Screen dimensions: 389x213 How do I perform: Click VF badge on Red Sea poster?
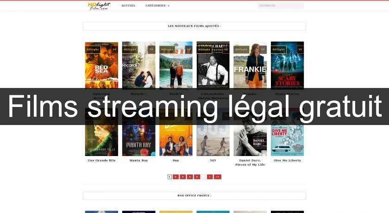coord(114,50)
